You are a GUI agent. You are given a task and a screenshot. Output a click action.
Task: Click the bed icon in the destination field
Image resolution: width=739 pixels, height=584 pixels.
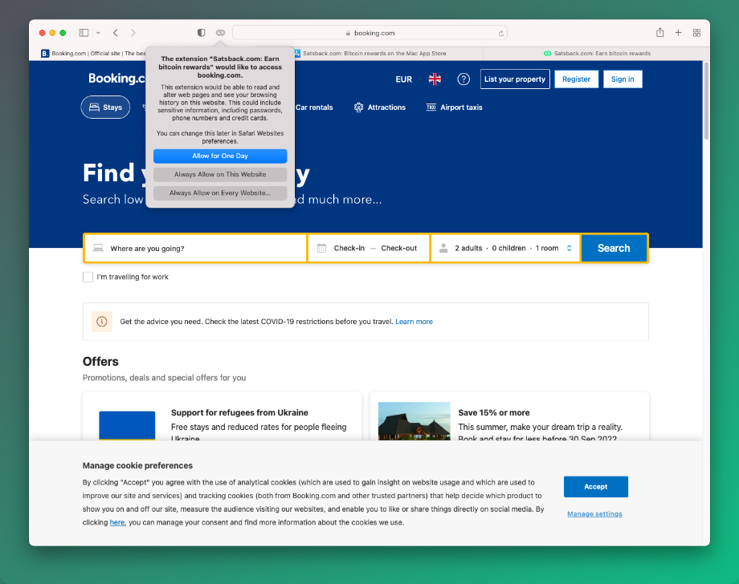pyautogui.click(x=98, y=248)
